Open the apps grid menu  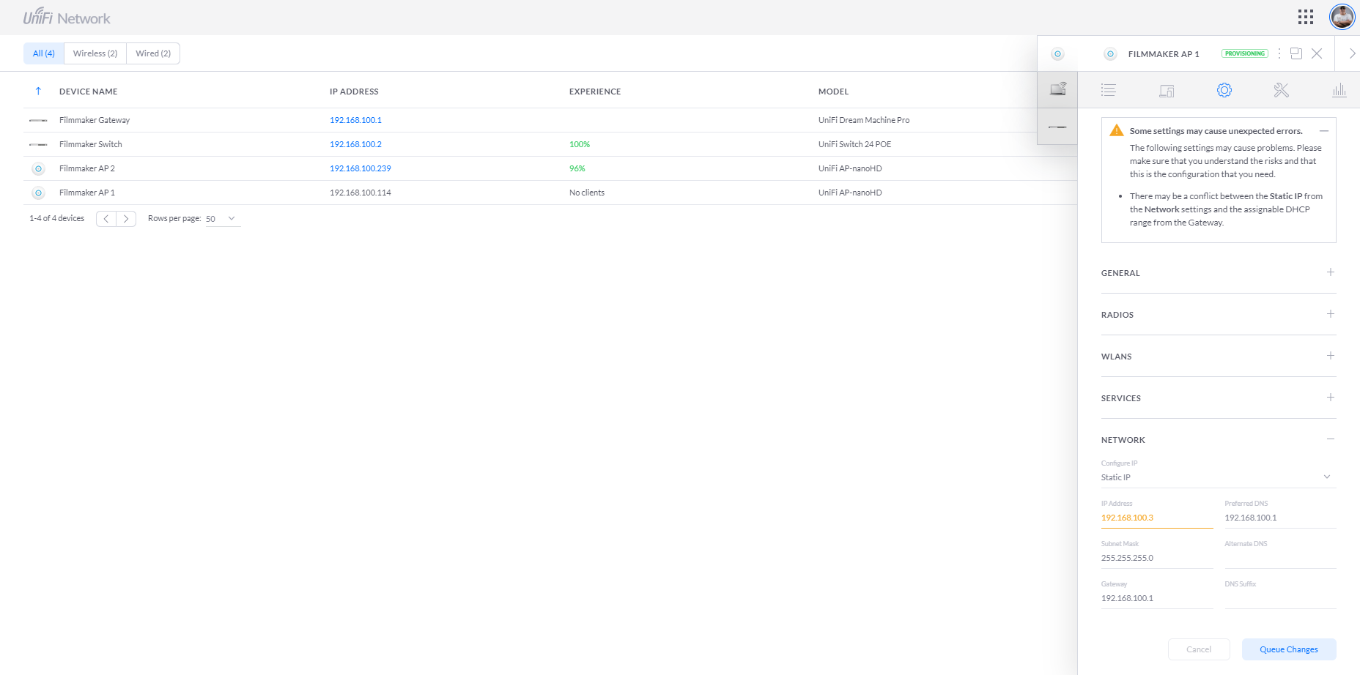[x=1306, y=18]
